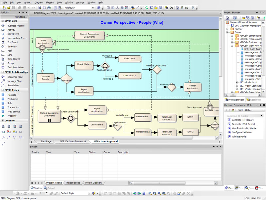Click the More tools... button
266x200 pixels.
[21, 17]
